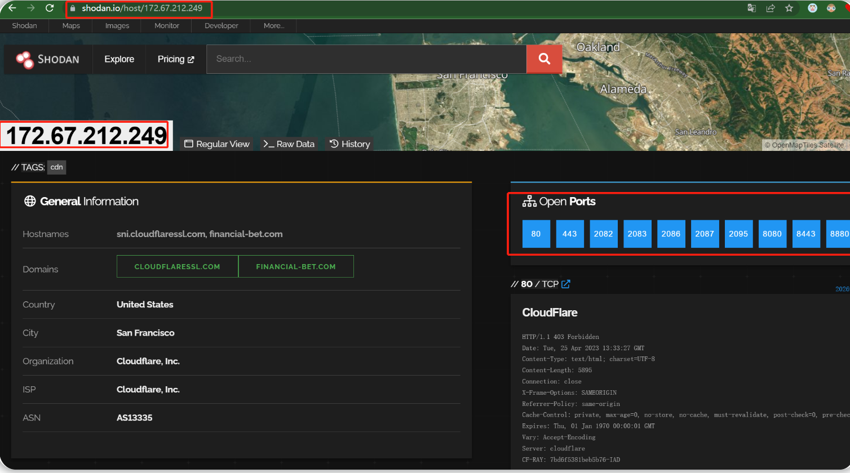Click the padlock site-info icon

72,8
